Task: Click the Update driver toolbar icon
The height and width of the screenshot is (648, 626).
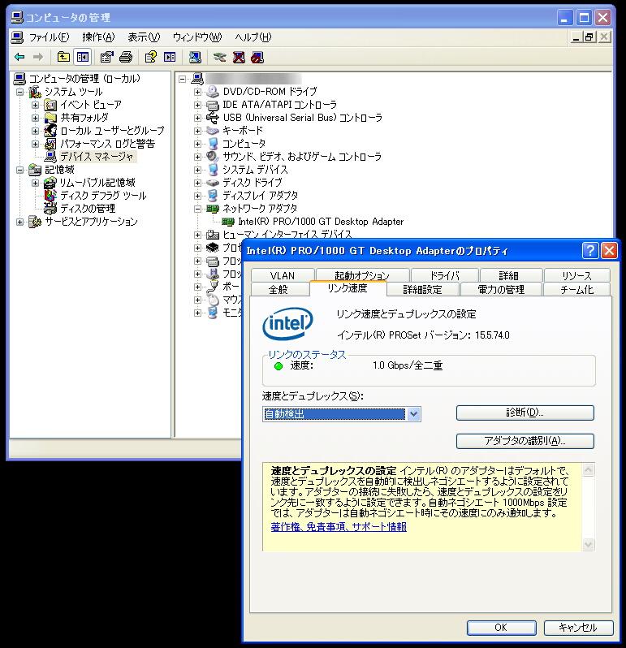Action: pyautogui.click(x=219, y=57)
